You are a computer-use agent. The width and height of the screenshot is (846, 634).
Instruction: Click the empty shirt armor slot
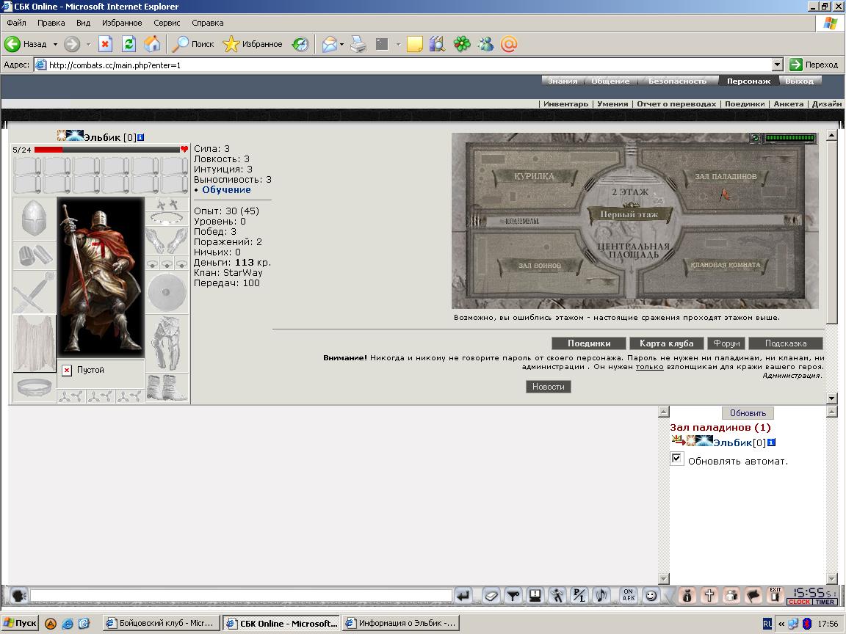(34, 343)
